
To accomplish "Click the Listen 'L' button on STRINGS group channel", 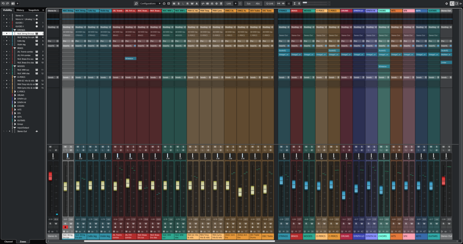I will [x=281, y=150].
